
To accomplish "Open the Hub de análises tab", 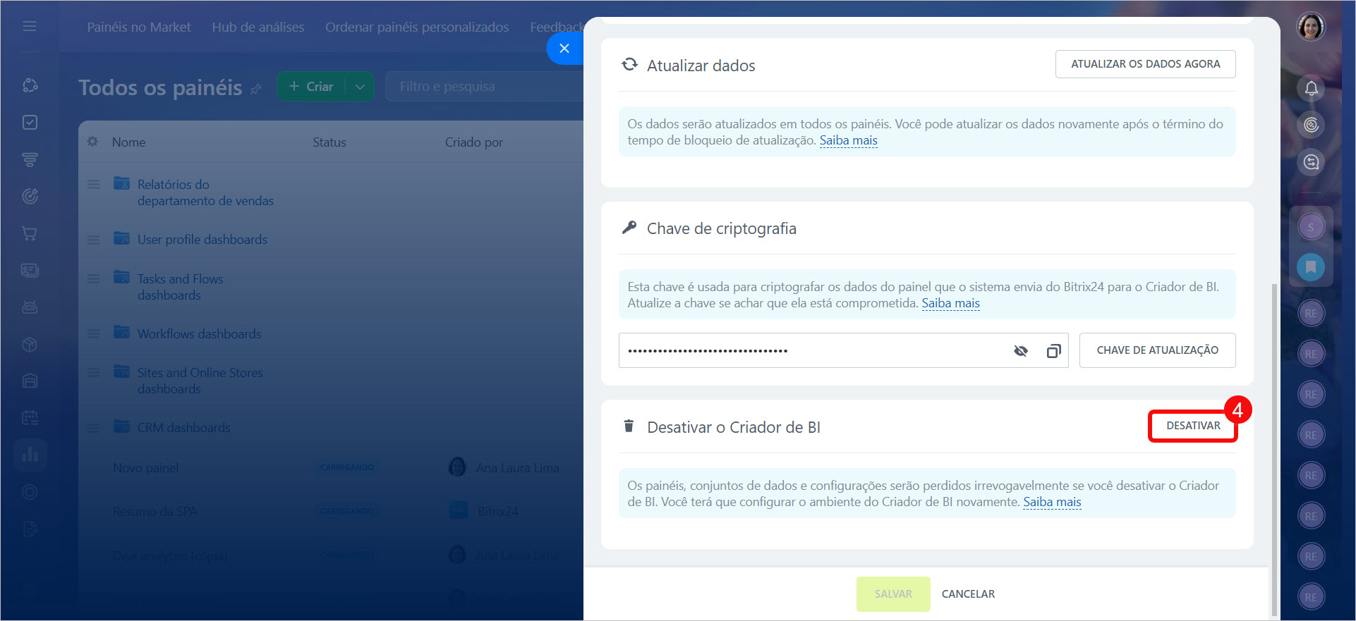I will 258,27.
